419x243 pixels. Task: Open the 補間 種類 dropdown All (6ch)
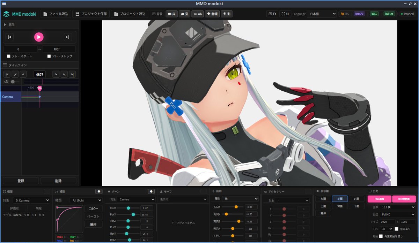tap(86, 200)
